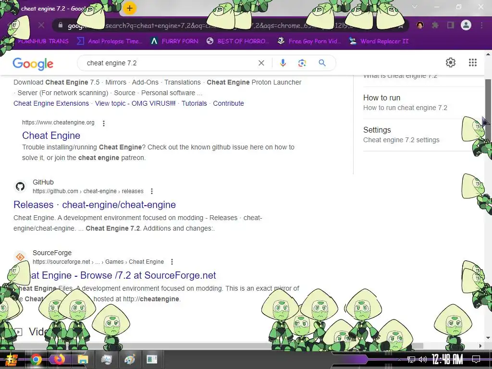Open the Tutorials sitelink

(x=194, y=103)
